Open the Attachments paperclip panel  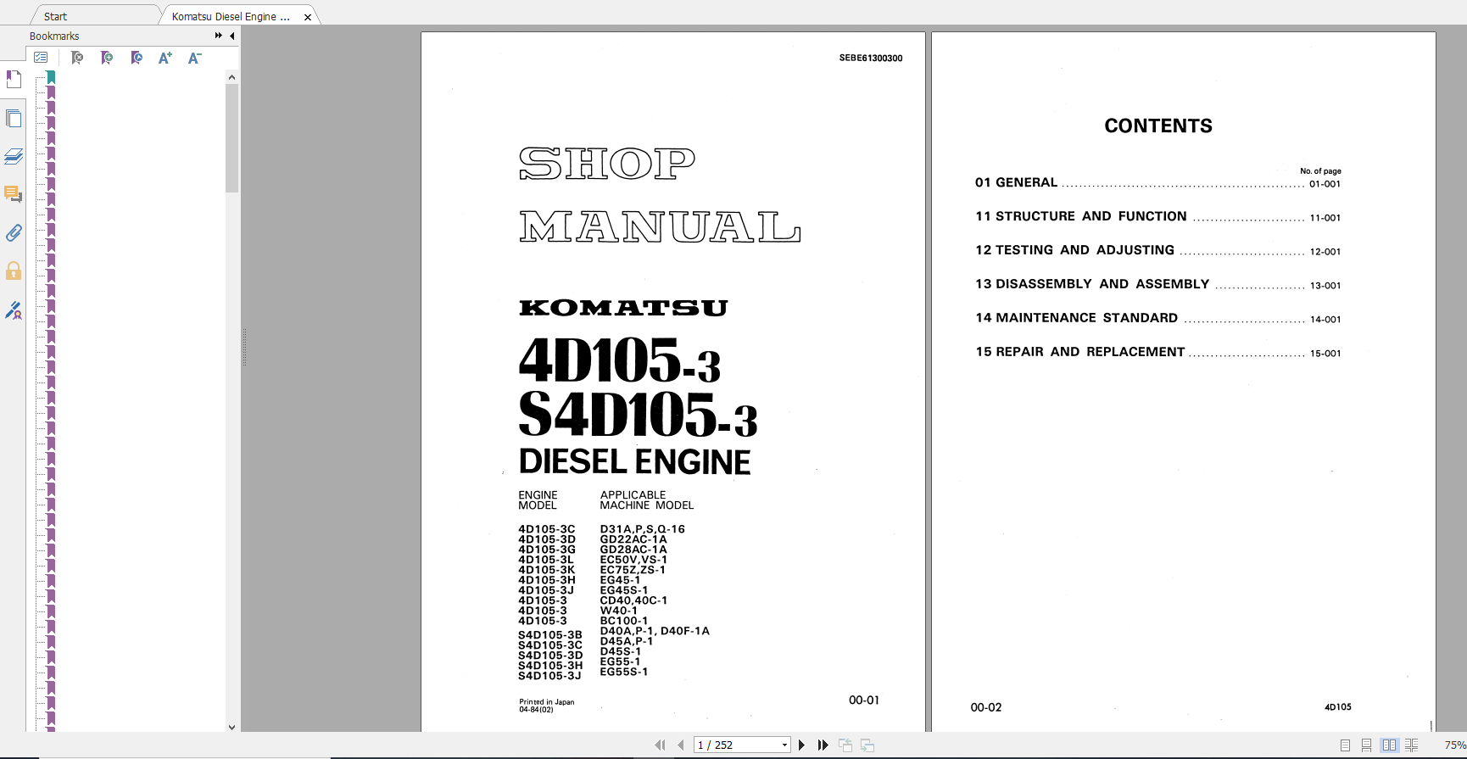[x=13, y=232]
